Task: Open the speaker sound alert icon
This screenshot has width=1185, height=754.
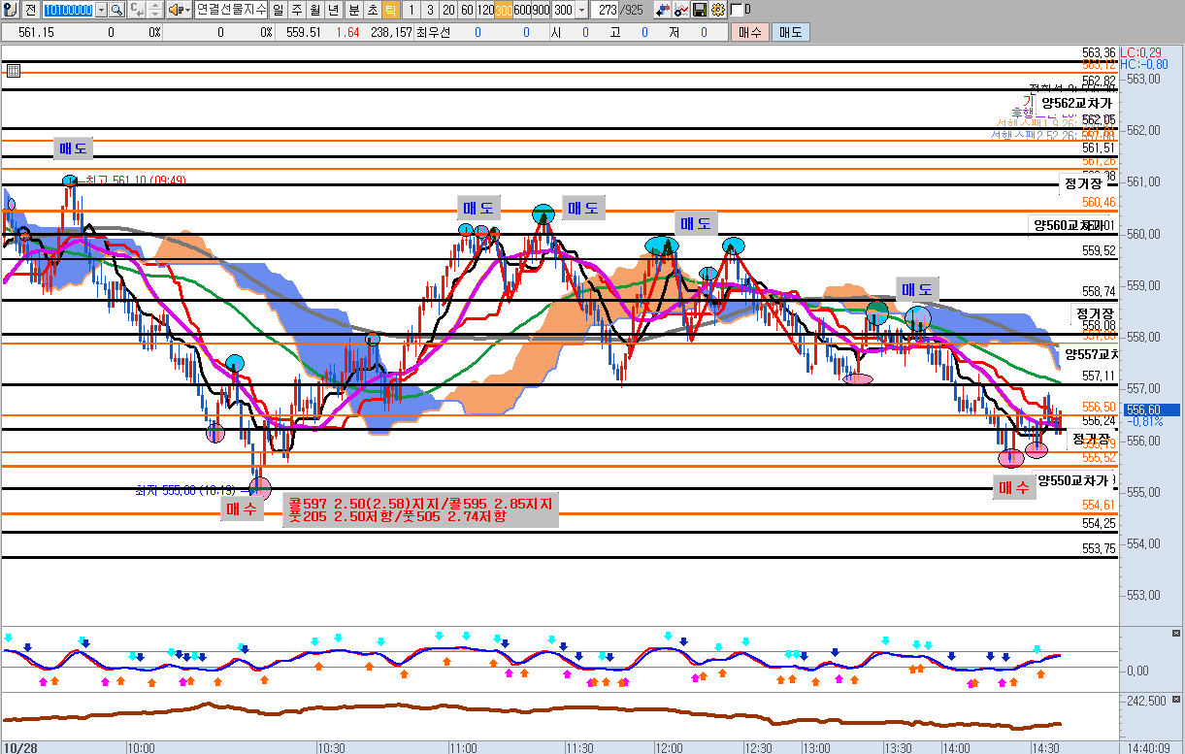Action: click(175, 10)
